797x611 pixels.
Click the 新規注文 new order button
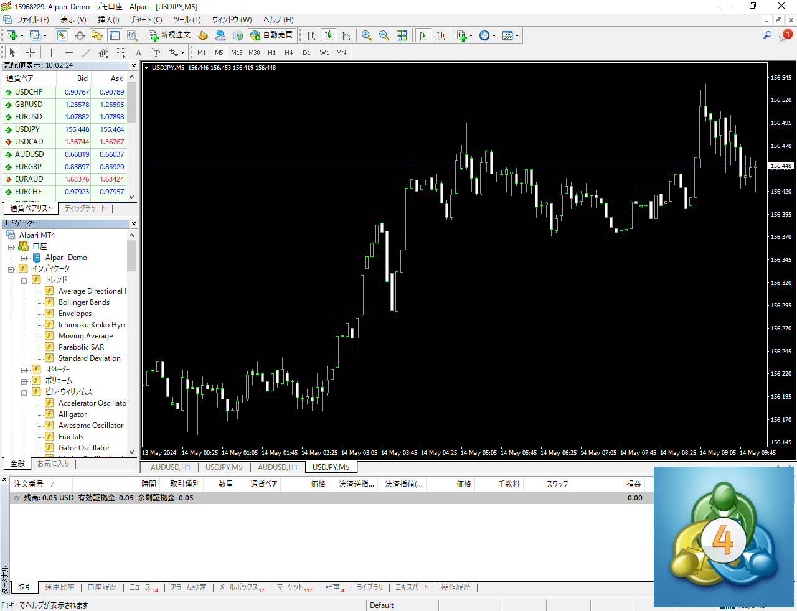[169, 35]
